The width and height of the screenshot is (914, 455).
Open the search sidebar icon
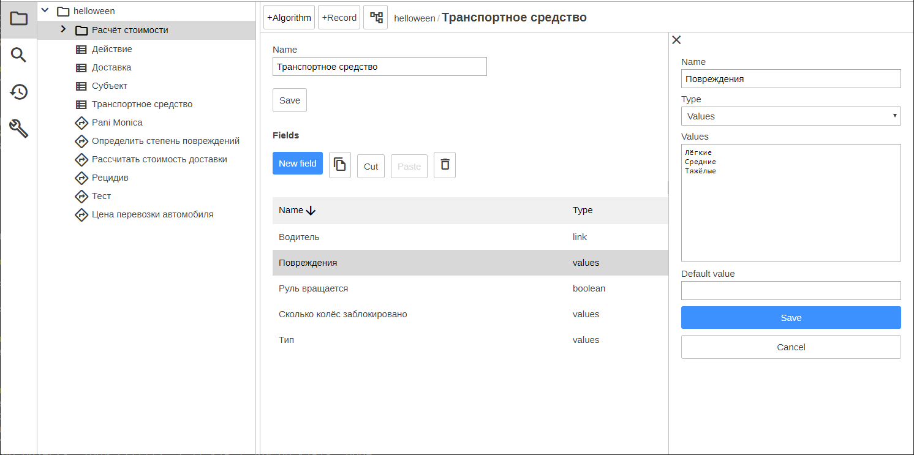19,55
